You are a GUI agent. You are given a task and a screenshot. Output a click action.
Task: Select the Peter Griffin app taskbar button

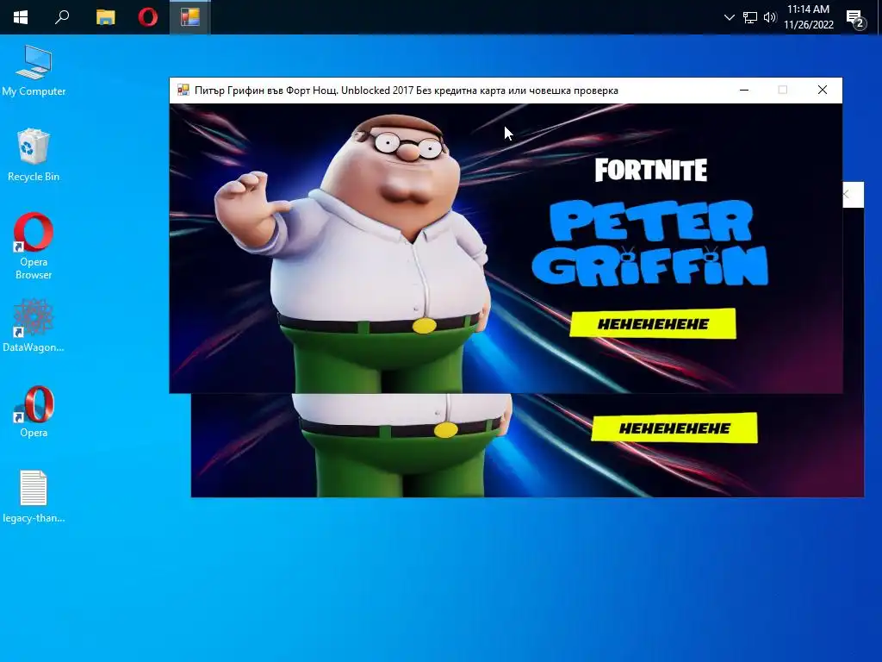coord(190,17)
